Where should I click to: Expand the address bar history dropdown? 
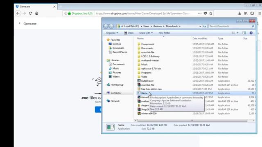[200, 26]
